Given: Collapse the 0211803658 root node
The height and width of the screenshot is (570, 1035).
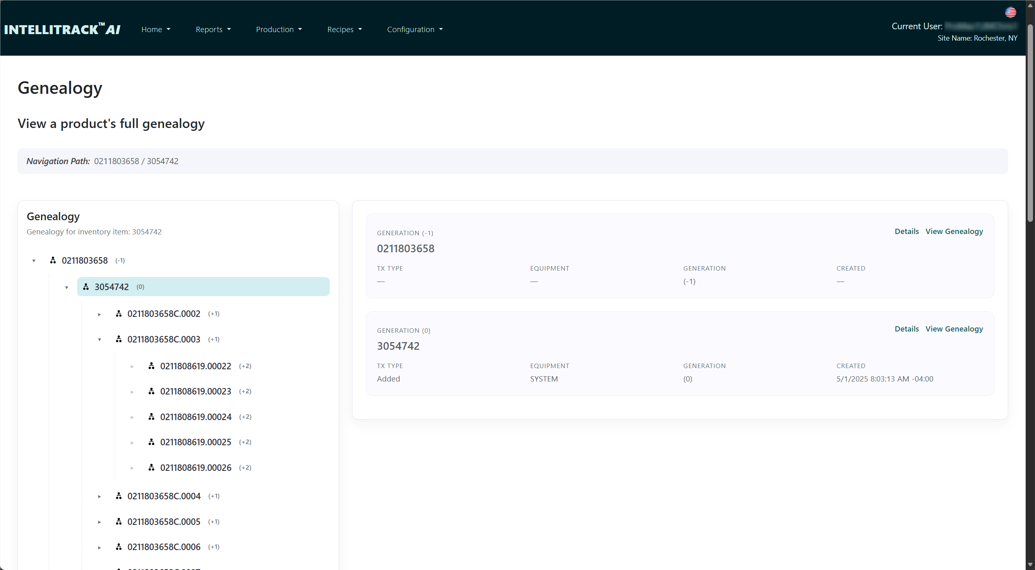Looking at the screenshot, I should pyautogui.click(x=34, y=261).
